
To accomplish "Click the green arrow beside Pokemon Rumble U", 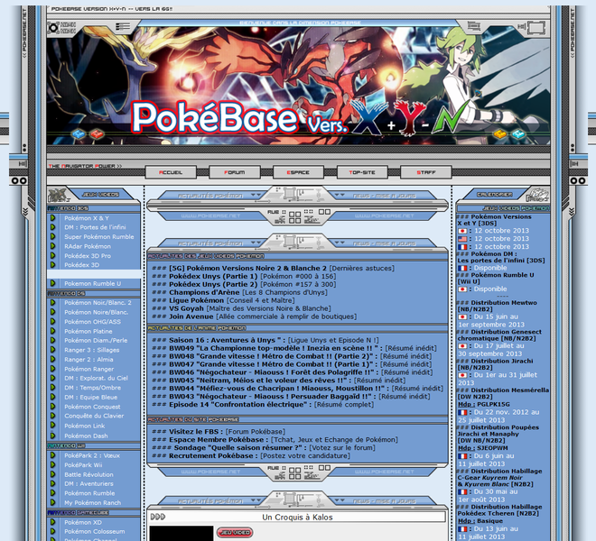I will pyautogui.click(x=53, y=283).
